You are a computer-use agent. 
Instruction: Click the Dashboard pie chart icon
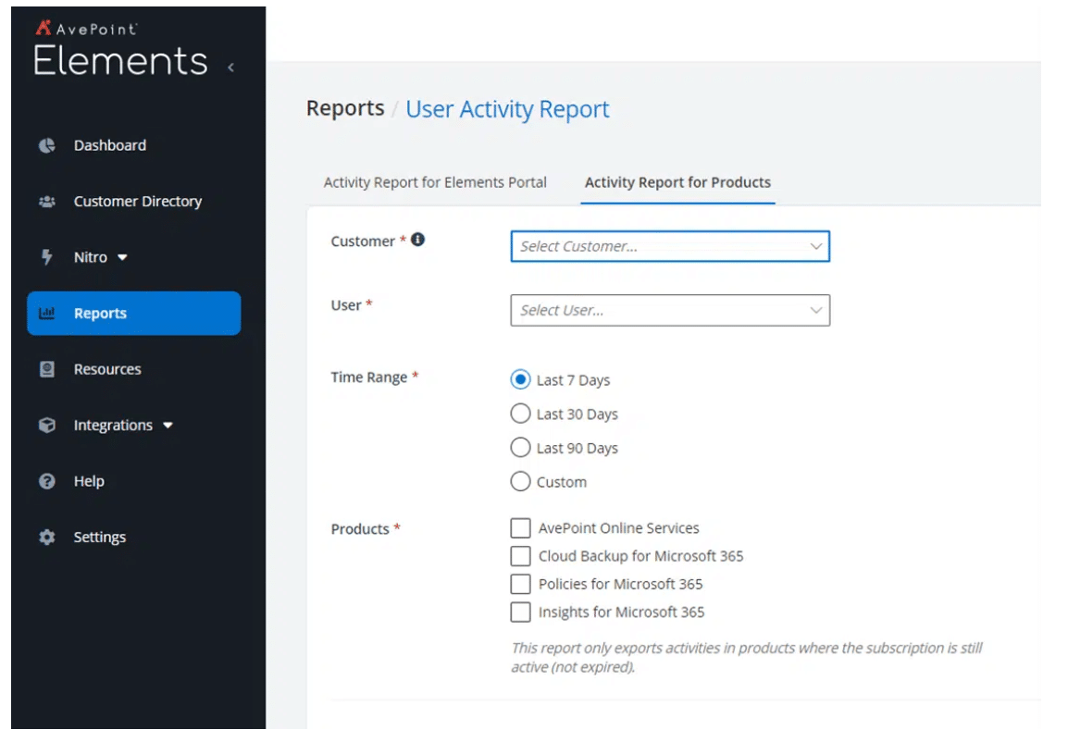click(47, 145)
